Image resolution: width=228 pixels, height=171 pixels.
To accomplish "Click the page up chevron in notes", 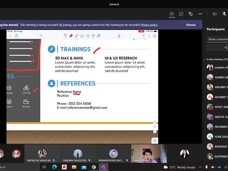I will coord(155,117).
